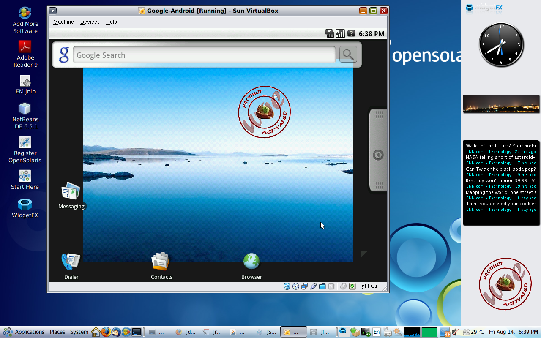Image resolution: width=541 pixels, height=338 pixels.
Task: Open the Terminal launcher in the panel
Action: click(137, 332)
